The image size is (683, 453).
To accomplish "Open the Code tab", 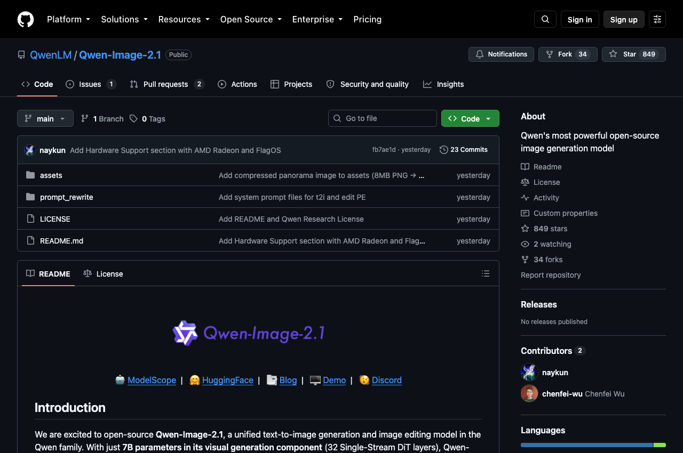I will tap(37, 84).
